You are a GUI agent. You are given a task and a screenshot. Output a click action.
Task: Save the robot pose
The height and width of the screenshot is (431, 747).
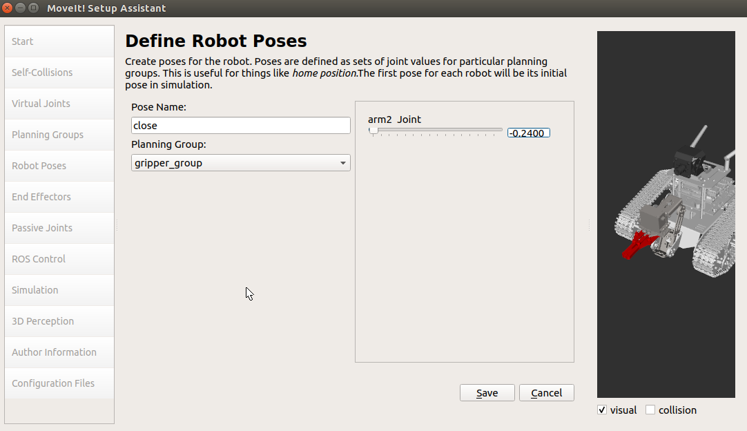tap(487, 393)
